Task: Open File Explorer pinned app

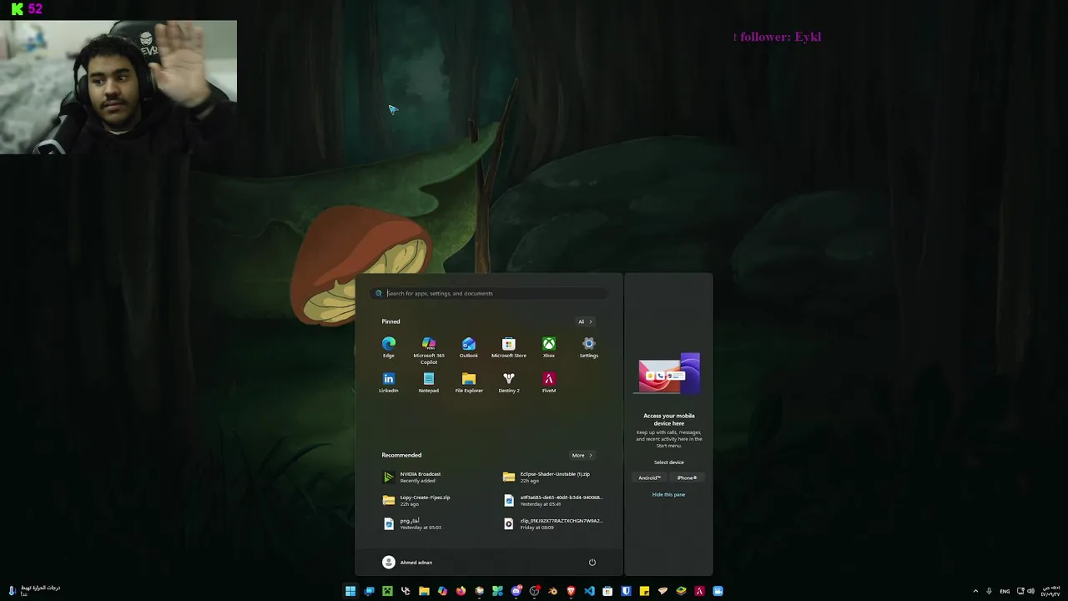Action: pos(469,382)
